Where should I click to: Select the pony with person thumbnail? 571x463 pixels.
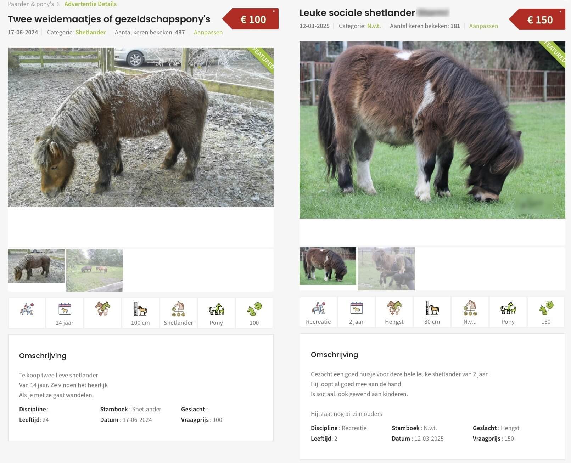click(x=386, y=269)
